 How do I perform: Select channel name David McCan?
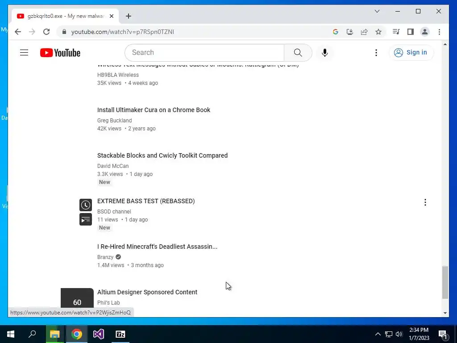pos(113,166)
